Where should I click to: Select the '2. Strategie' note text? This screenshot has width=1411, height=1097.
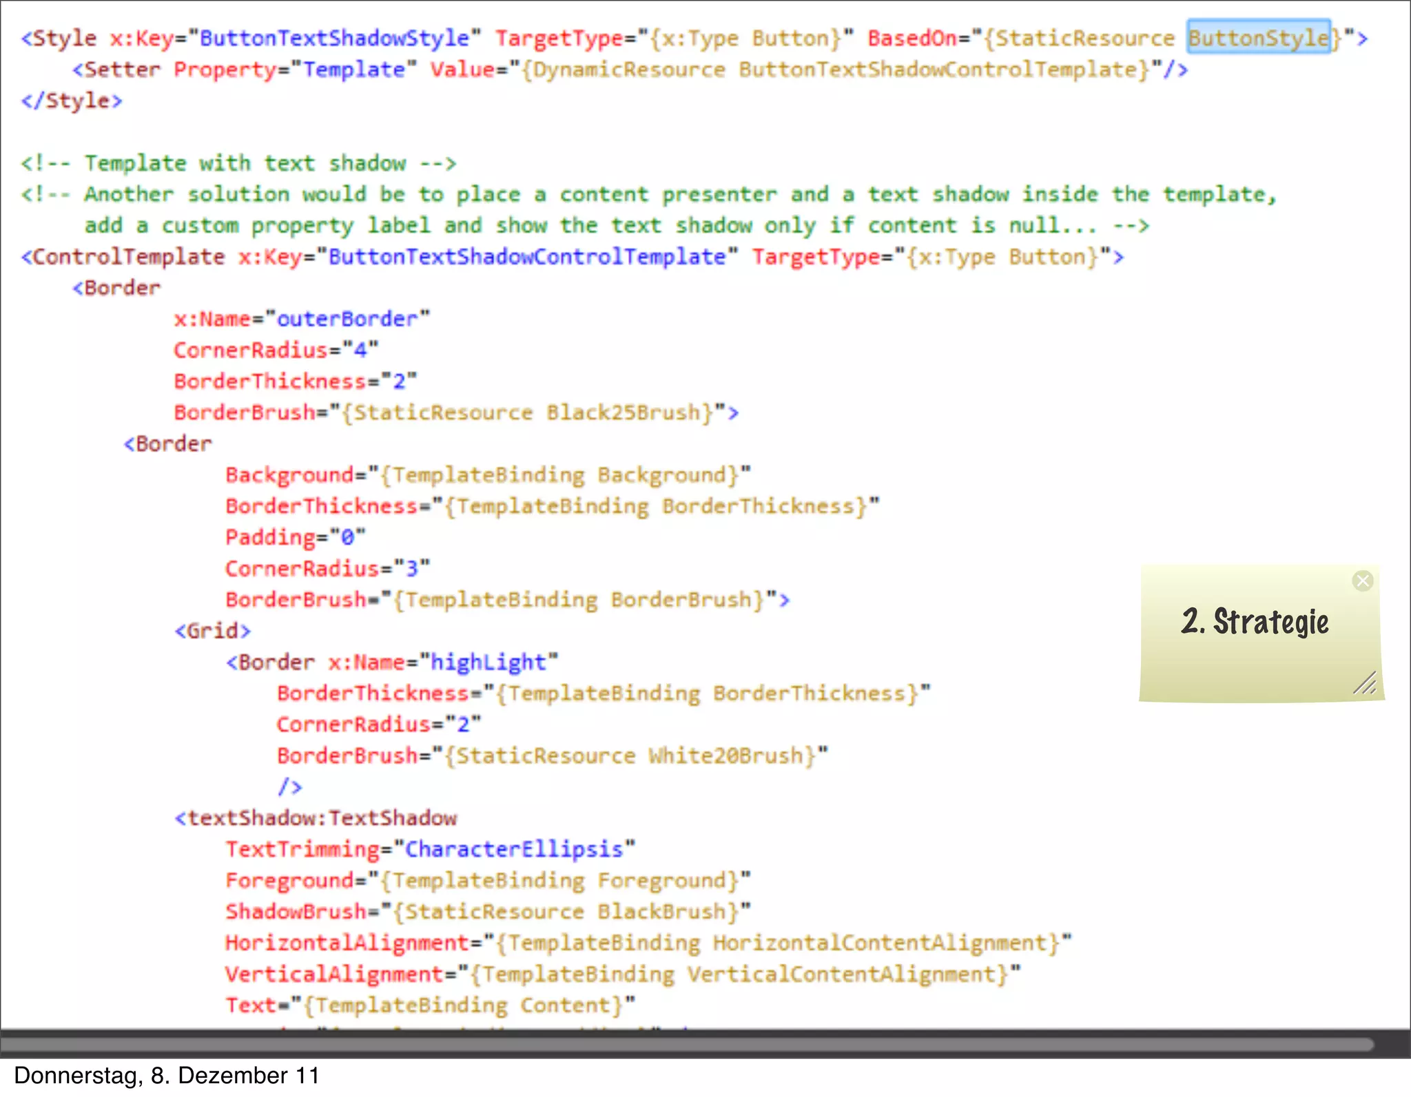point(1255,622)
